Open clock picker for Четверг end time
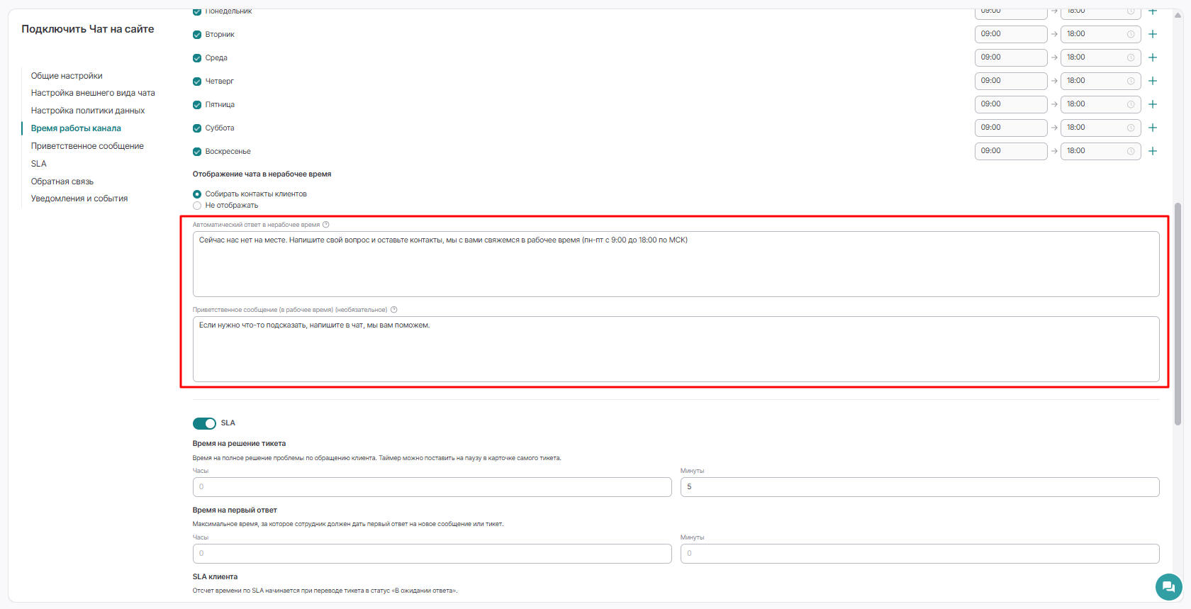This screenshot has height=609, width=1191. 1131,81
